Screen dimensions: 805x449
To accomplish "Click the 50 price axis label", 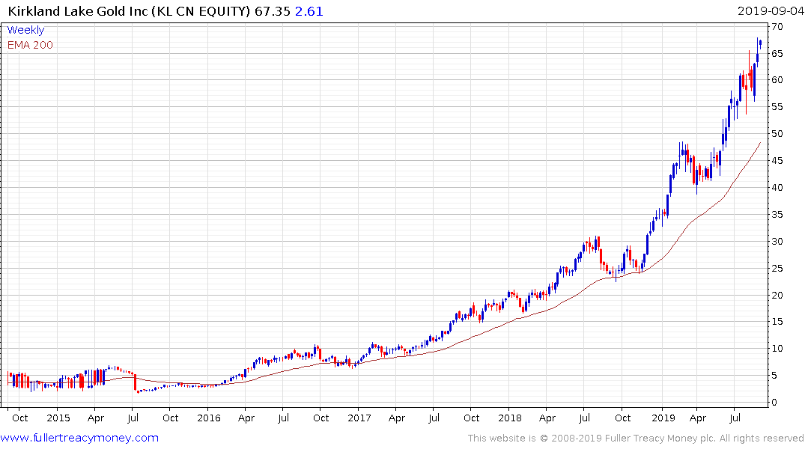I will click(777, 134).
